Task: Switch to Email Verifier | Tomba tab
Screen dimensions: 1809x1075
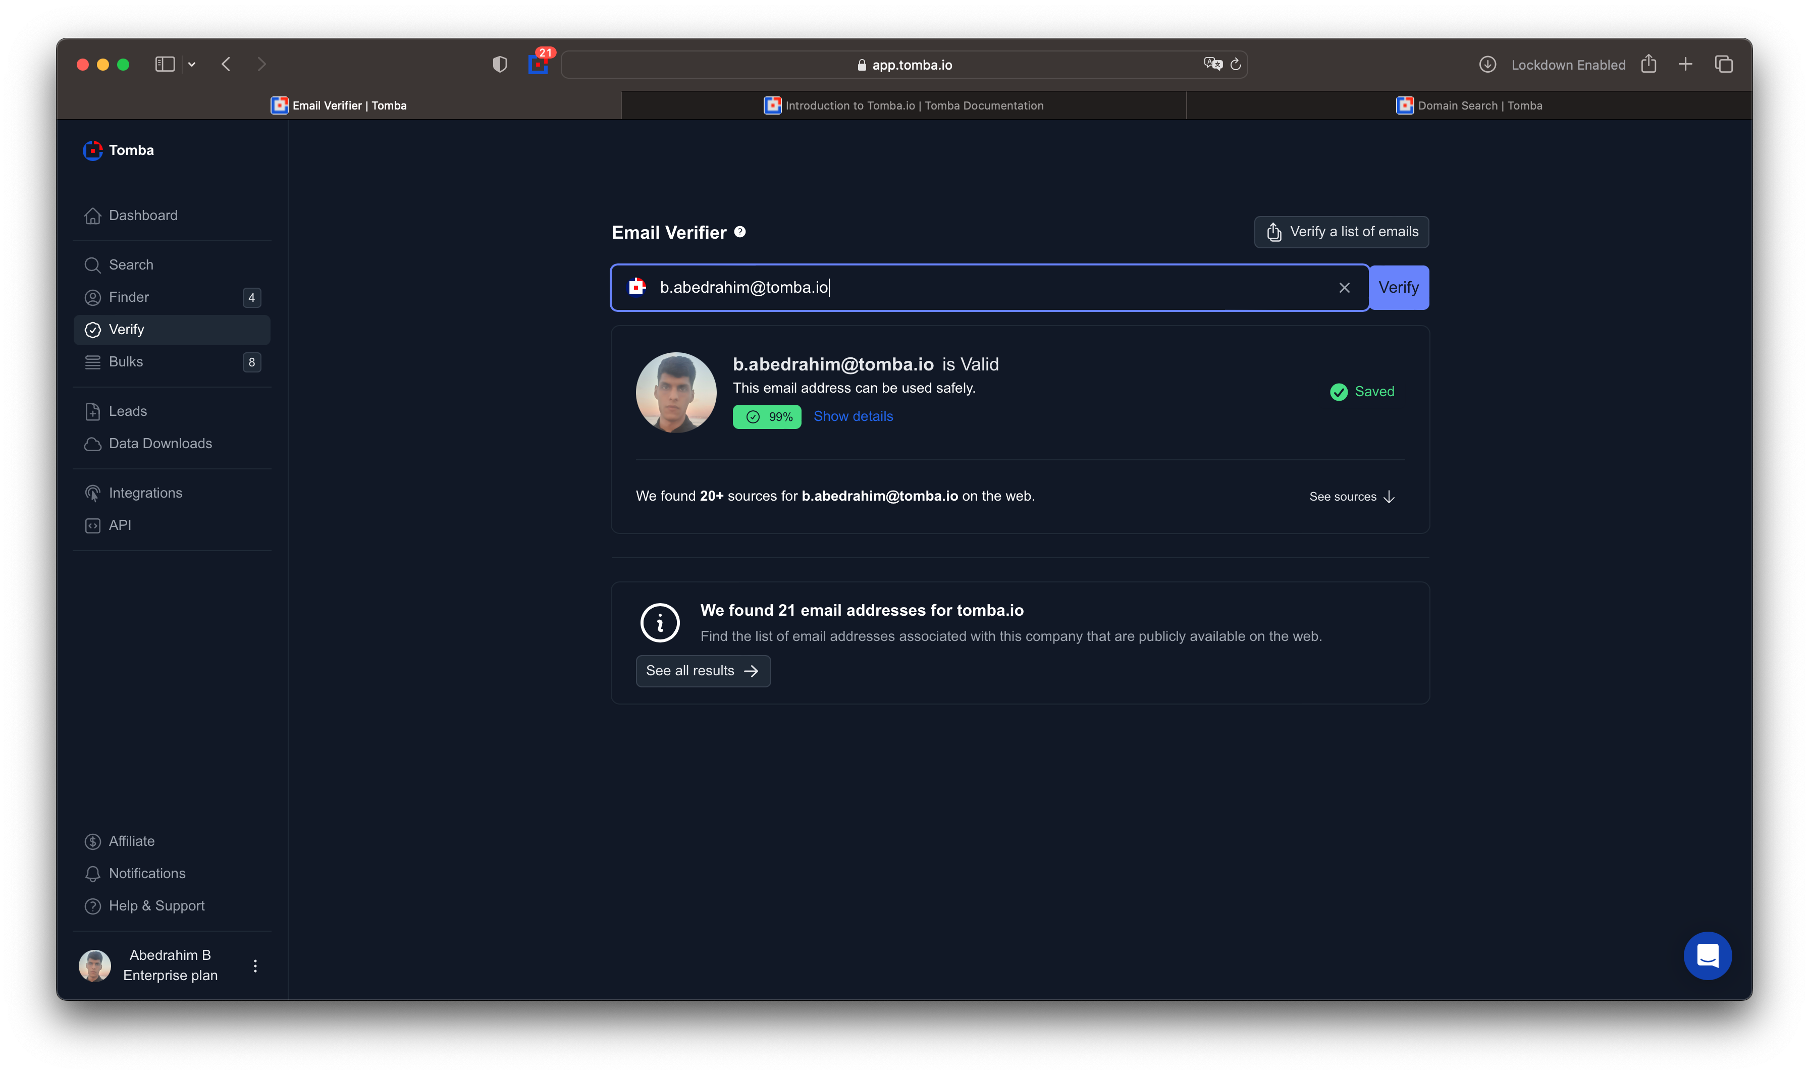Action: (339, 105)
